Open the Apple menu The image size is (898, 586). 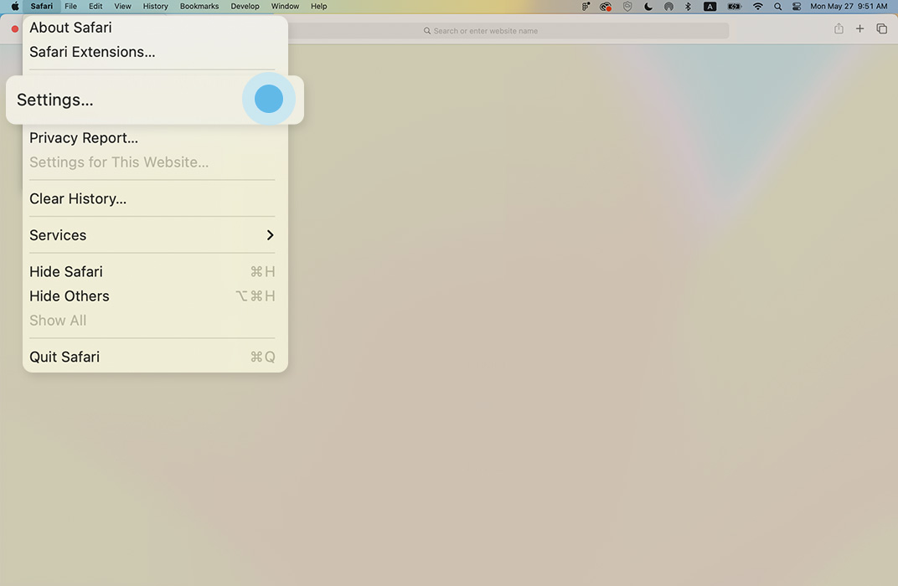(x=14, y=7)
